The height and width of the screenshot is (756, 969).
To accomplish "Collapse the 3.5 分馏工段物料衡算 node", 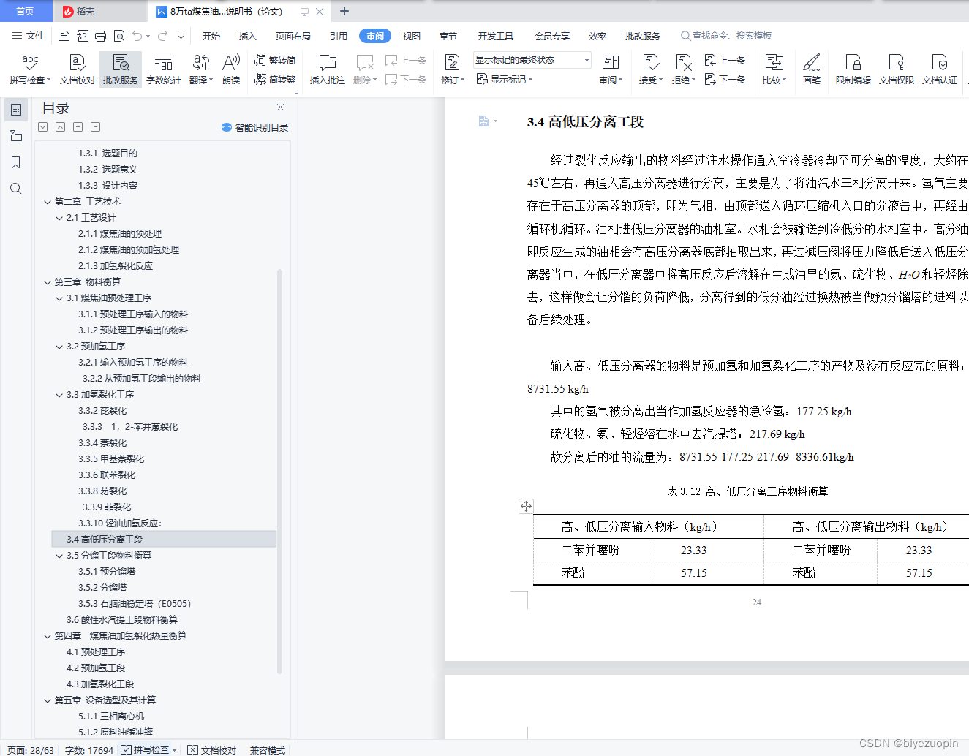I will [x=59, y=556].
